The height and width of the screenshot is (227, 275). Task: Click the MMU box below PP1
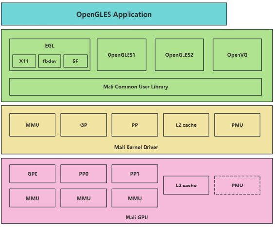coord(135,198)
